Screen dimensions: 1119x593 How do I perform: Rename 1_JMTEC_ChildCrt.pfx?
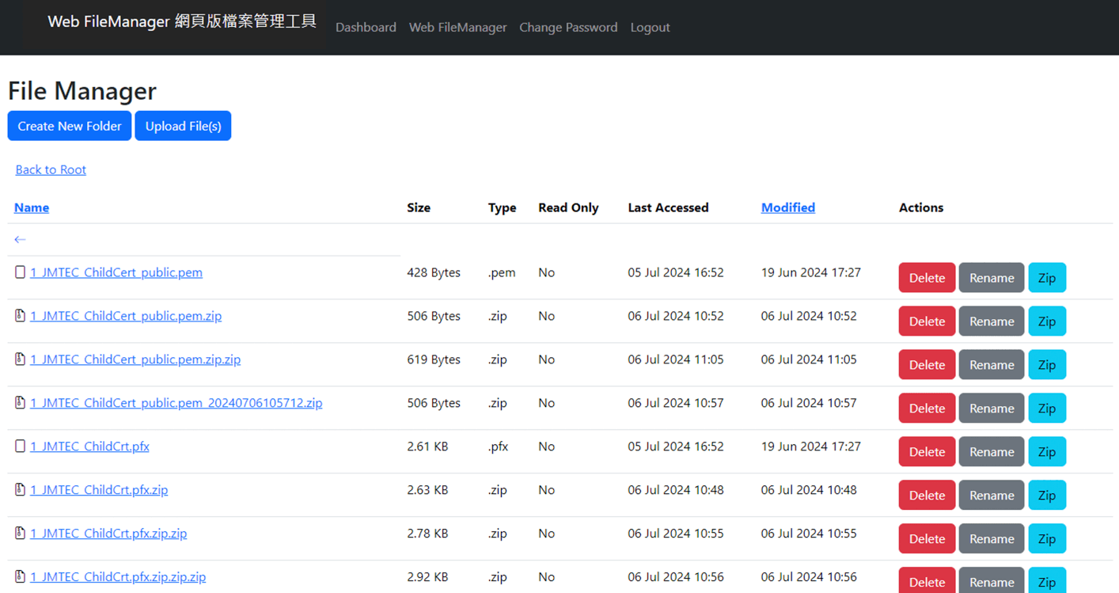tap(992, 452)
